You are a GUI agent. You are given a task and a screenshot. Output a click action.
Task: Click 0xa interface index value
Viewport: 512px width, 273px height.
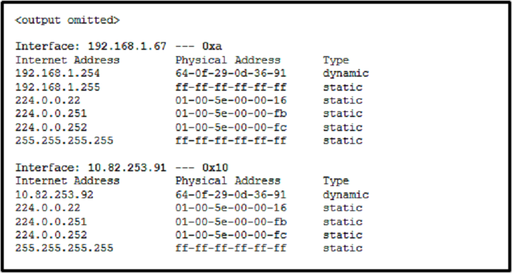click(x=212, y=46)
